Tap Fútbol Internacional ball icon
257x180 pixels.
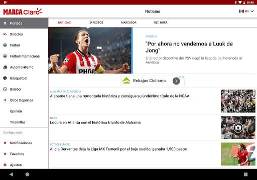[5, 56]
